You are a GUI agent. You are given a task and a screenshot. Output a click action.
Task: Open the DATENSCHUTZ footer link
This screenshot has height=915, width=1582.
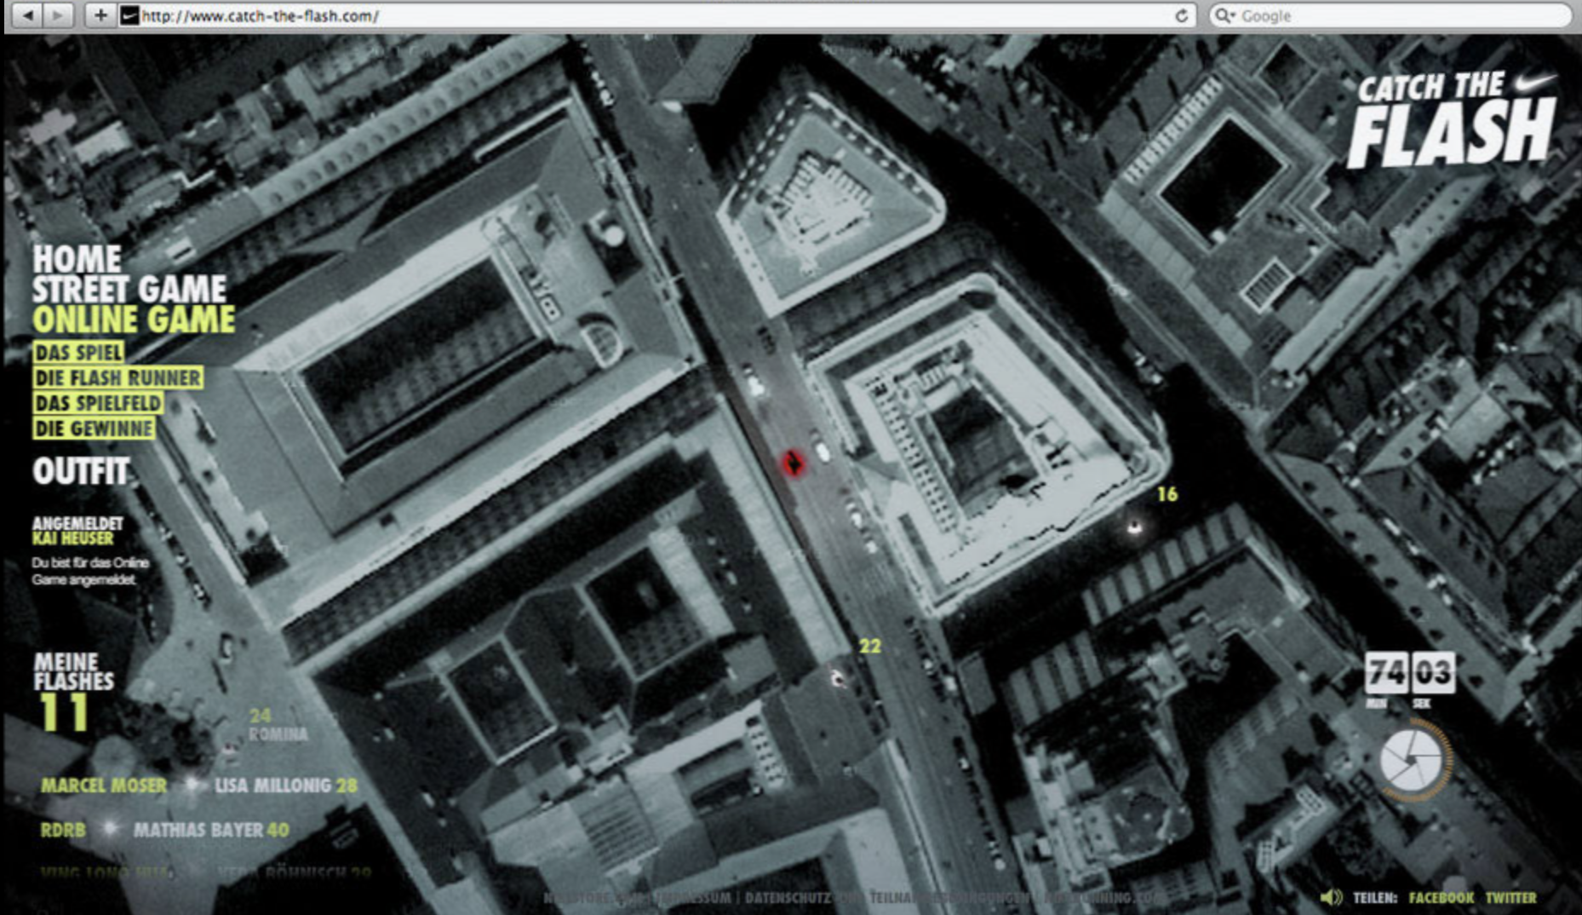coord(788,897)
